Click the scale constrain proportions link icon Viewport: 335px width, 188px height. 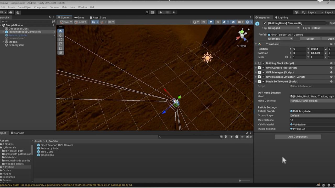[x=286, y=57]
